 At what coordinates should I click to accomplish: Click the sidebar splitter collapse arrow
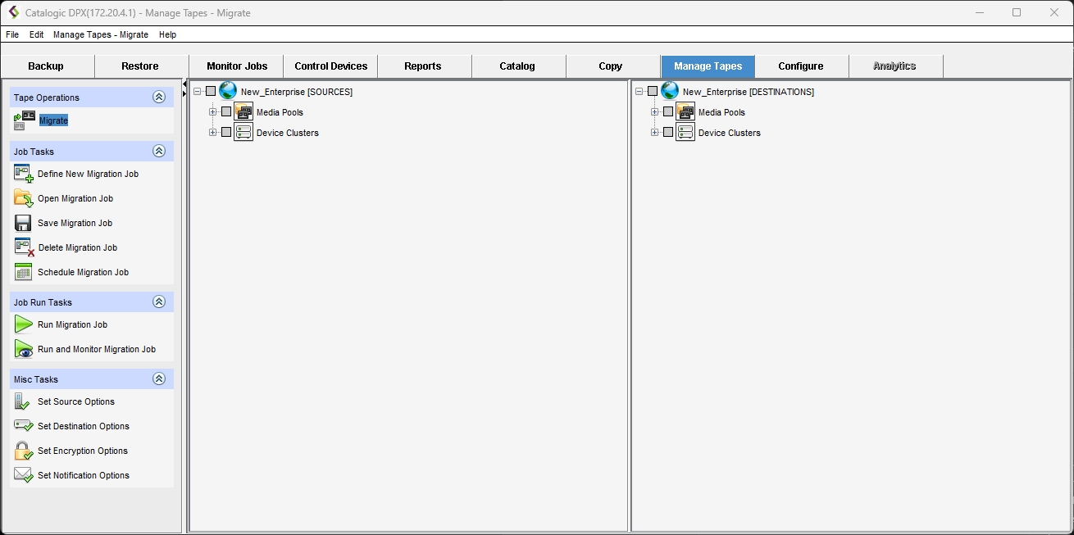coord(184,84)
